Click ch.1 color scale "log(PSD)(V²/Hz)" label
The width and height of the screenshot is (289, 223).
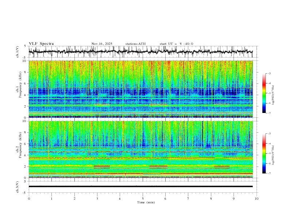coord(273,95)
